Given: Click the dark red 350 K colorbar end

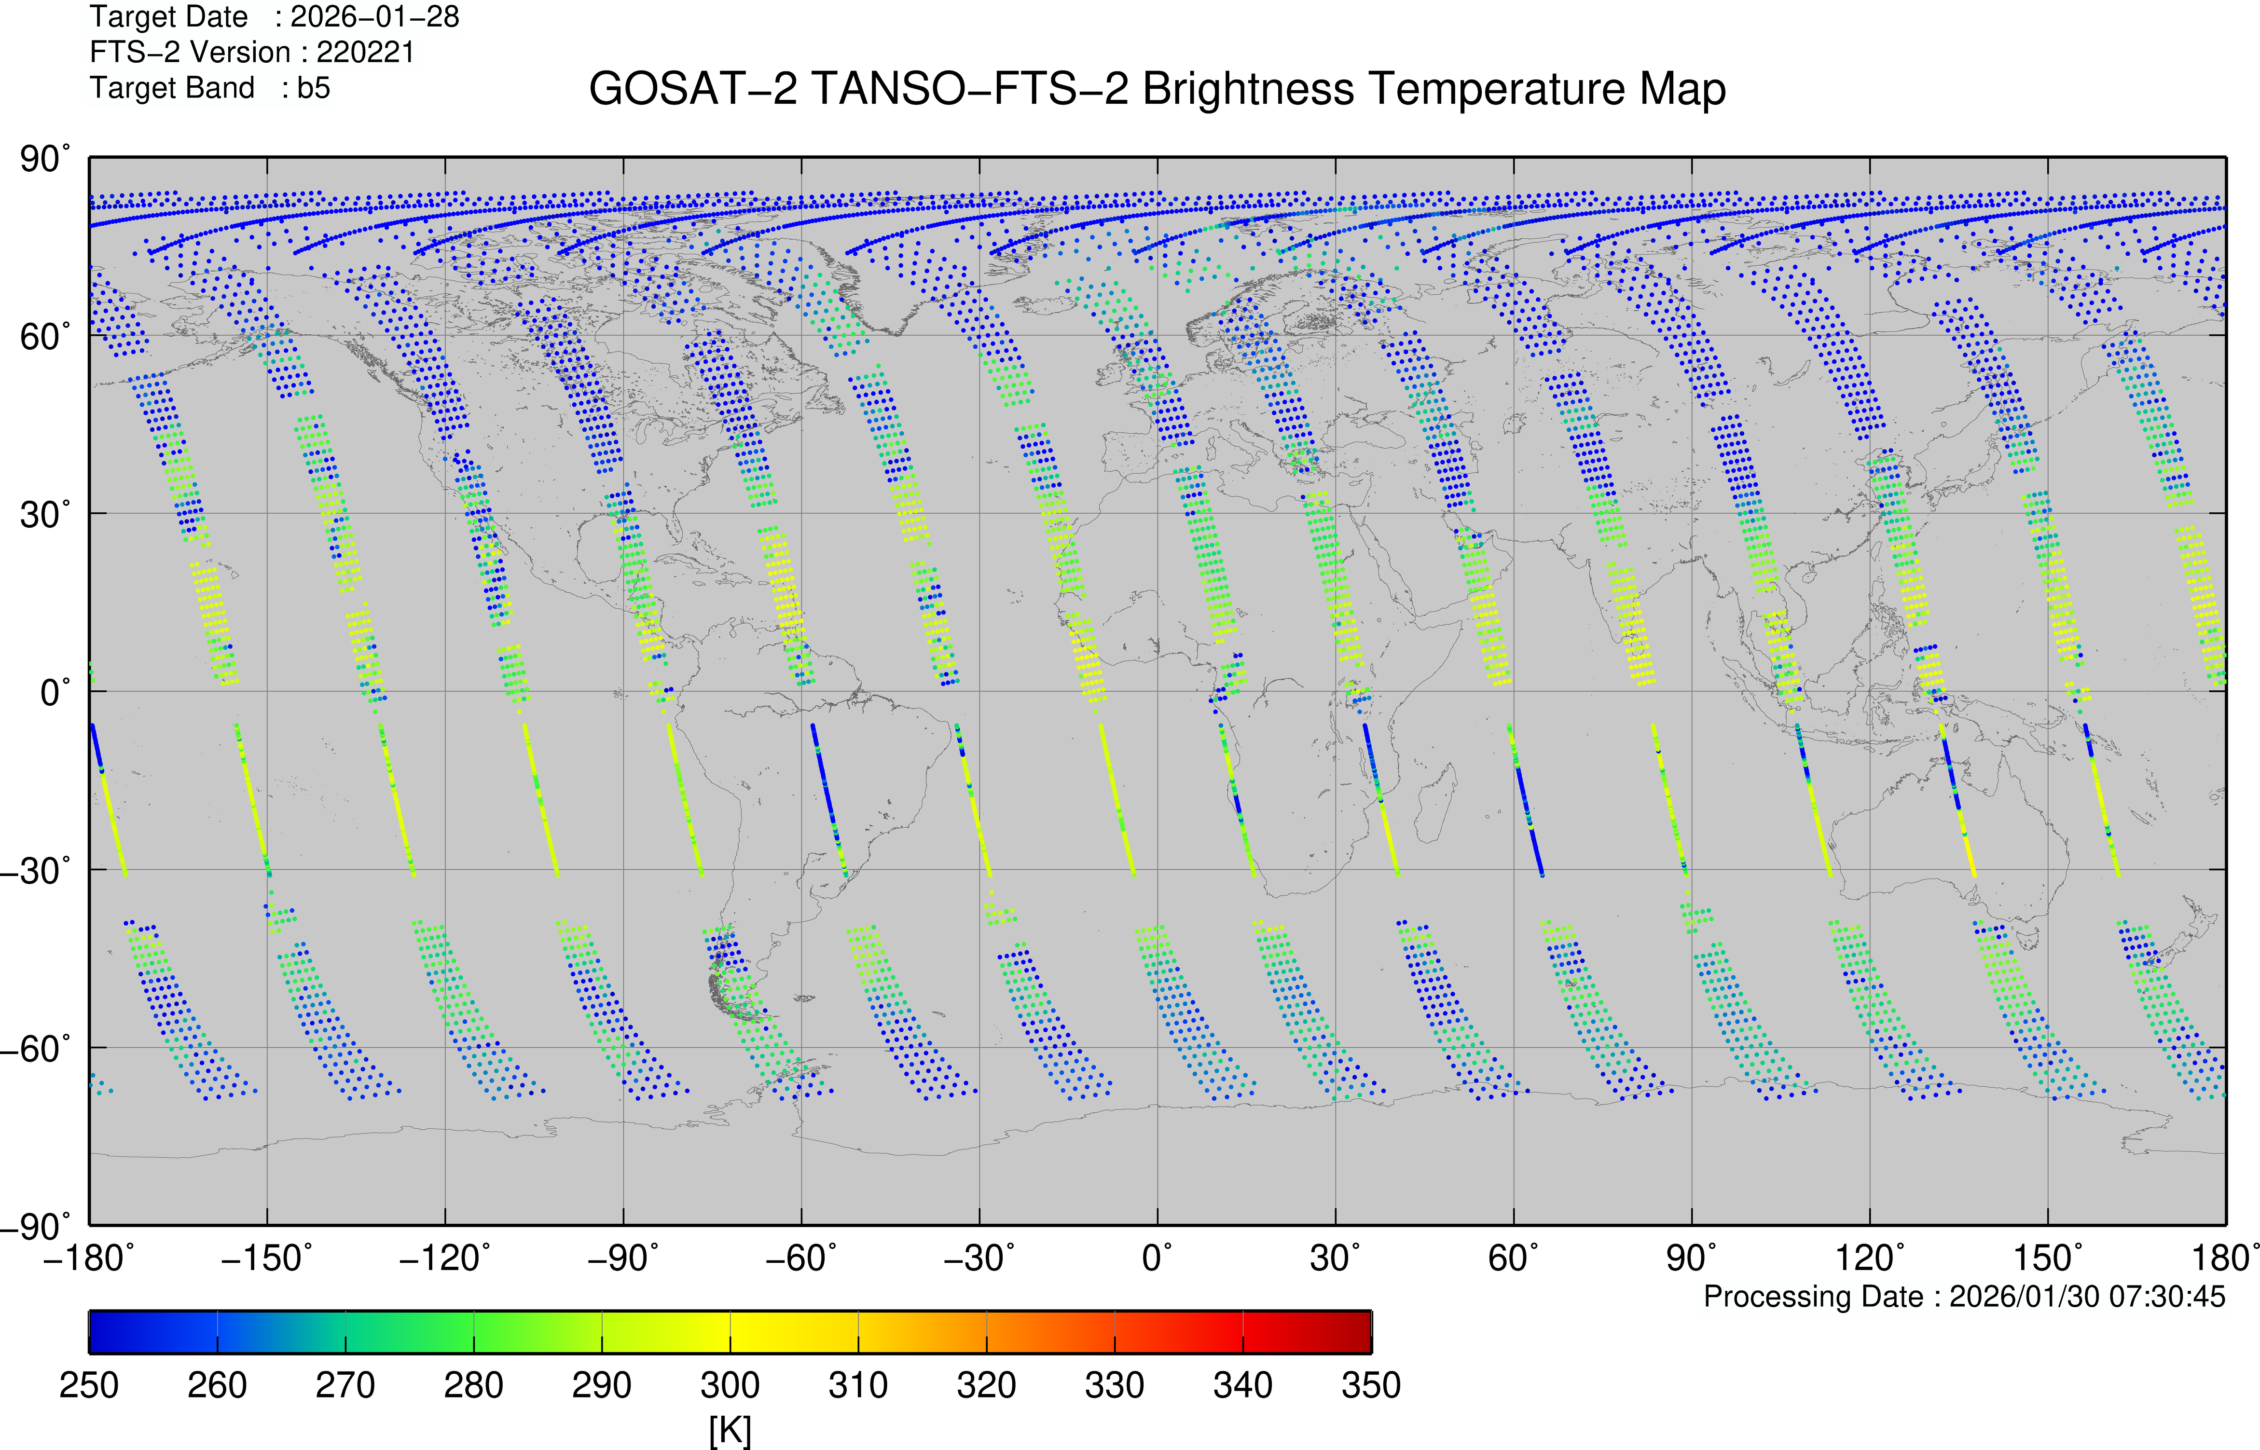Looking at the screenshot, I should (x=1360, y=1331).
